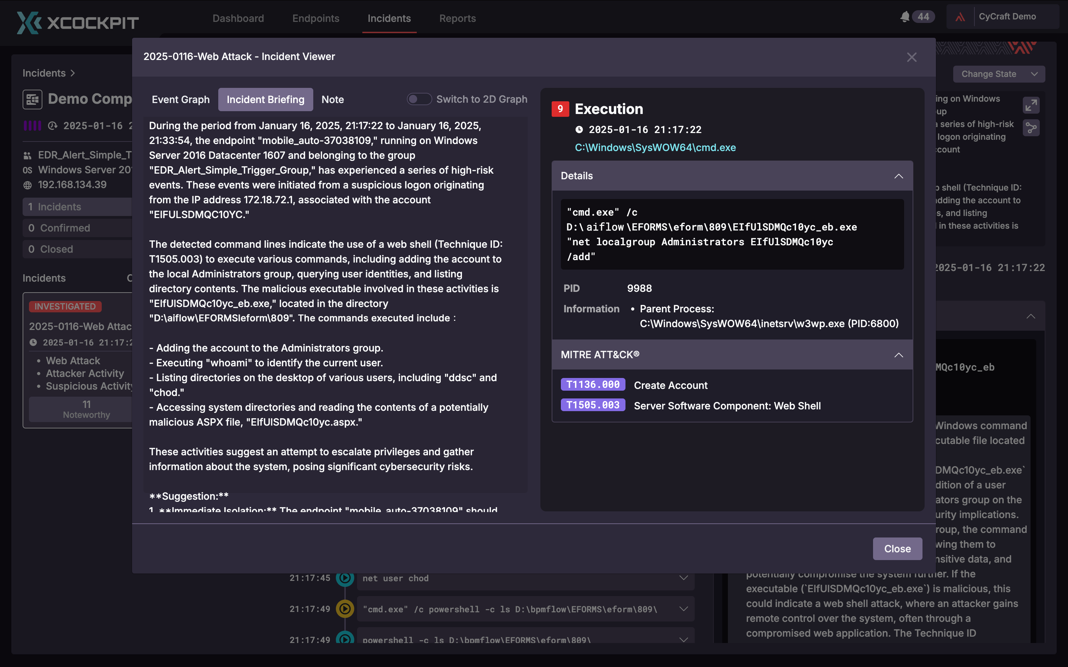
Task: Click the Close button
Action: [x=898, y=548]
